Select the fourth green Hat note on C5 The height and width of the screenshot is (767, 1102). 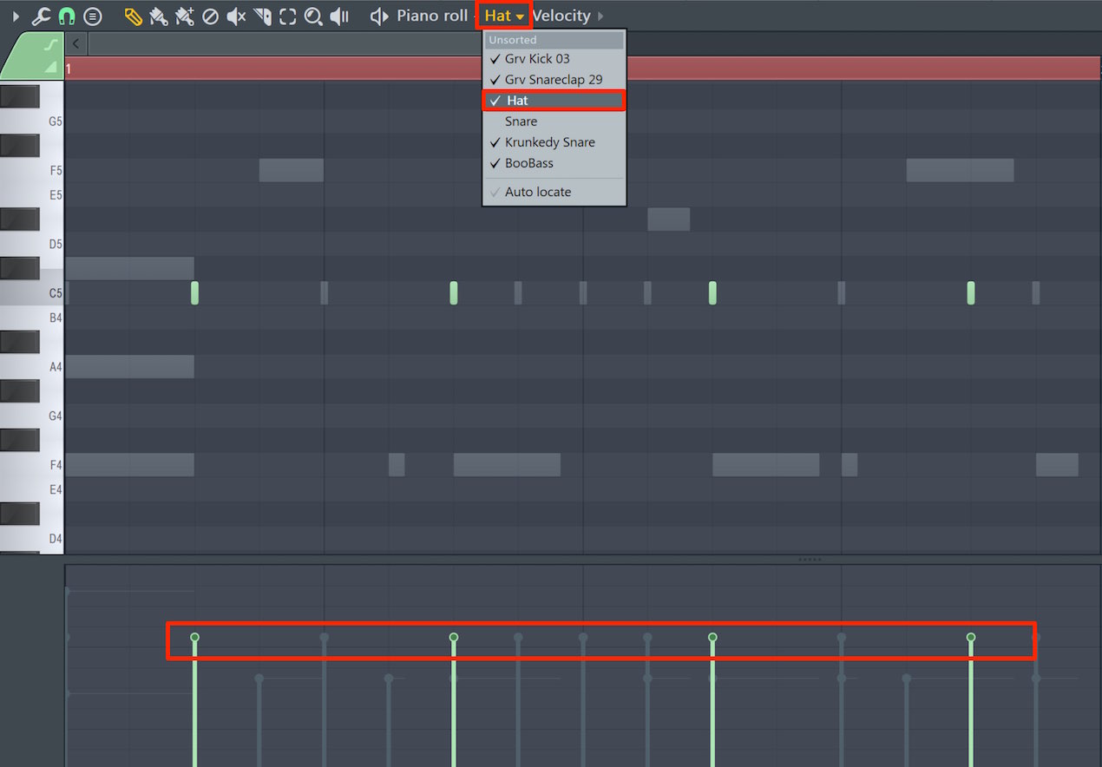point(971,293)
